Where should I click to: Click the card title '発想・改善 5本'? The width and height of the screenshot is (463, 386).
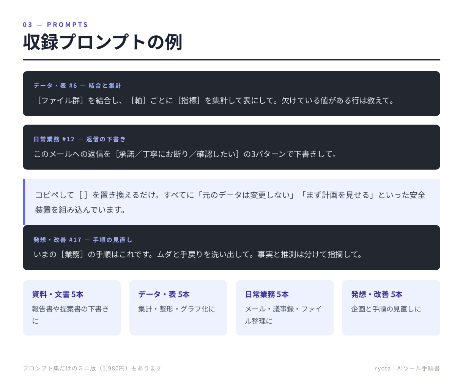pyautogui.click(x=377, y=294)
